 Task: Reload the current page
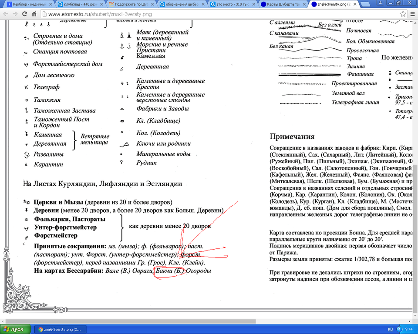[x=25, y=14]
